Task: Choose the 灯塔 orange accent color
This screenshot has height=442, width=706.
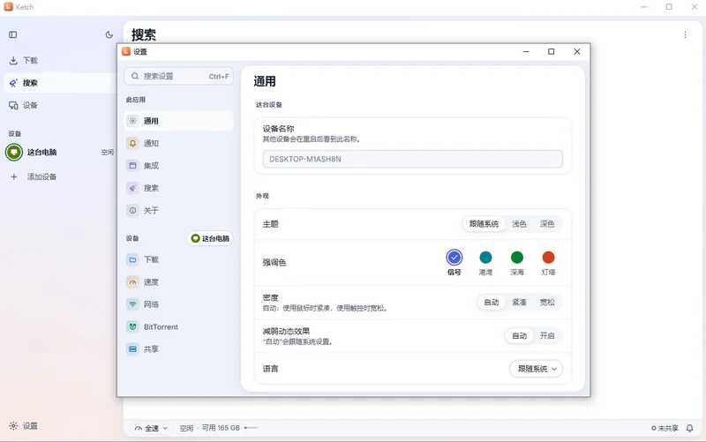Action: click(548, 258)
